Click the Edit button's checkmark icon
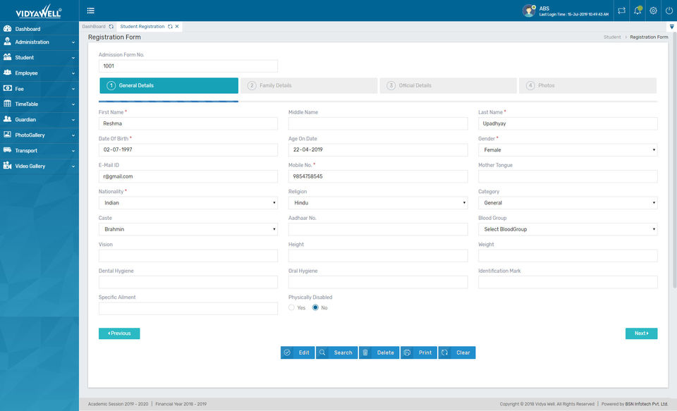Image resolution: width=677 pixels, height=411 pixels. pos(287,352)
